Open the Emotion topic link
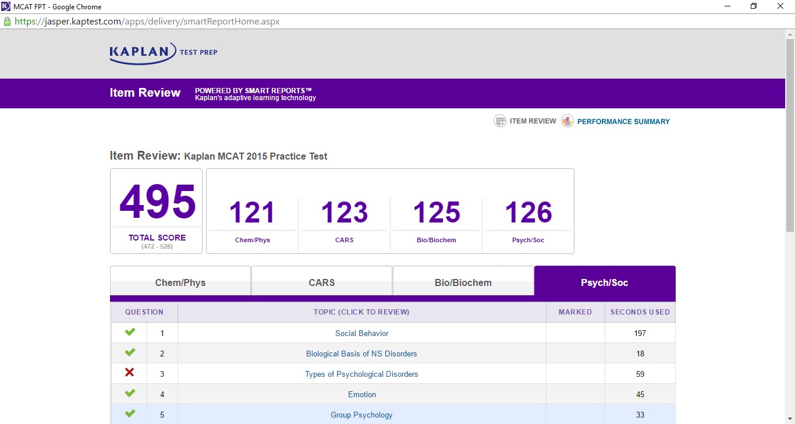Image resolution: width=795 pixels, height=424 pixels. pos(362,394)
